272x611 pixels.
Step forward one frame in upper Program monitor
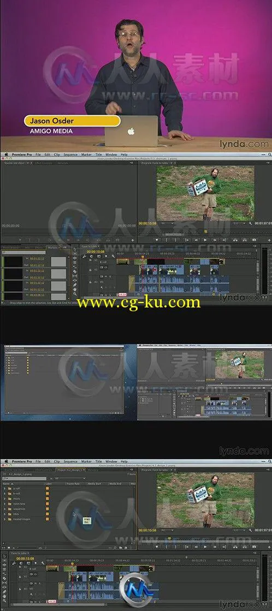(x=215, y=240)
